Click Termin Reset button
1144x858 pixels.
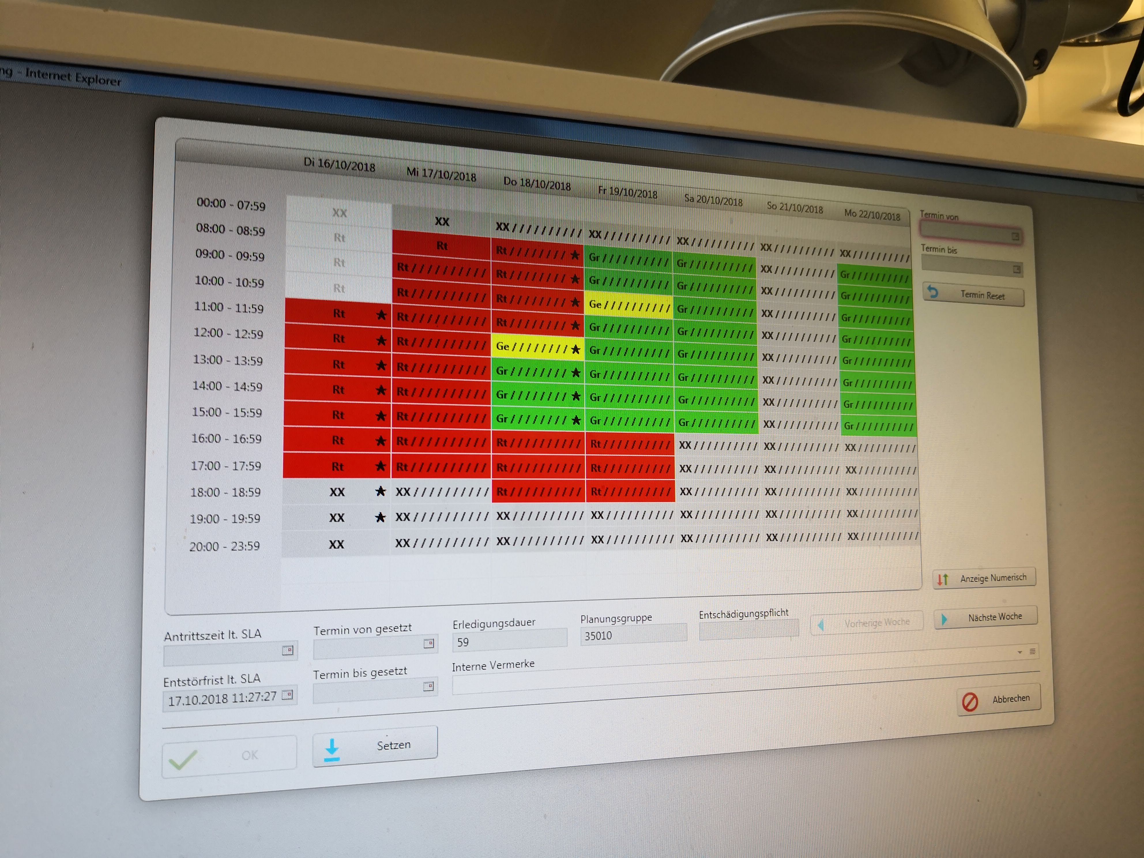(973, 294)
